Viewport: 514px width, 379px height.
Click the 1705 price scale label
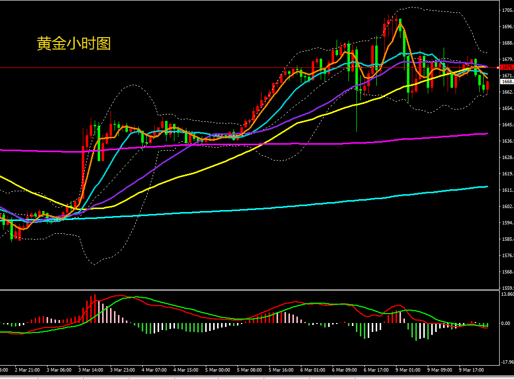(508, 10)
